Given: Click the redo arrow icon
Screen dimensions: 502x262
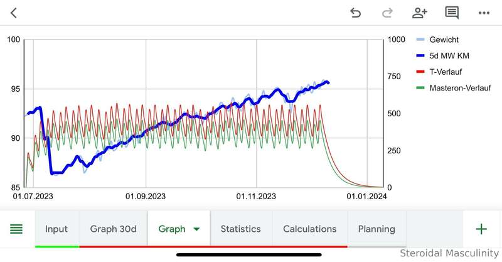Looking at the screenshot, I should 387,13.
